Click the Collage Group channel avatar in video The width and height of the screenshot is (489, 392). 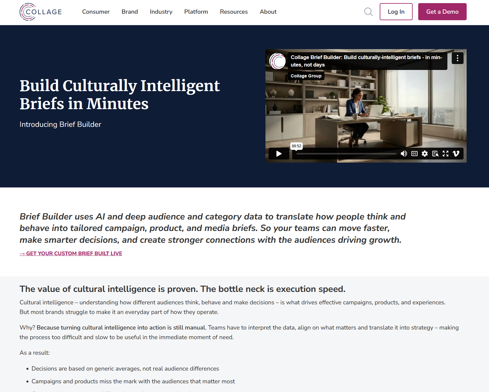coord(277,61)
